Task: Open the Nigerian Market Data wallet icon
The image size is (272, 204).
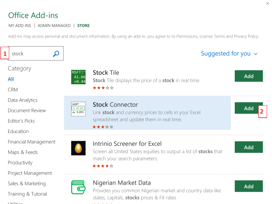Action: 78,187
